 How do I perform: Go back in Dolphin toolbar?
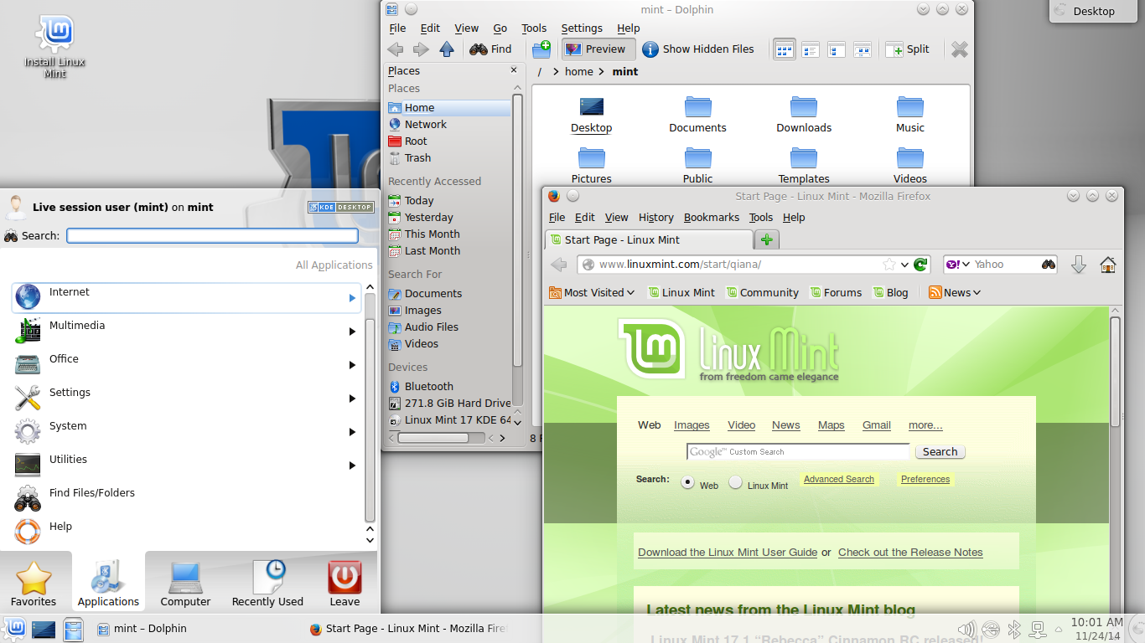(396, 49)
